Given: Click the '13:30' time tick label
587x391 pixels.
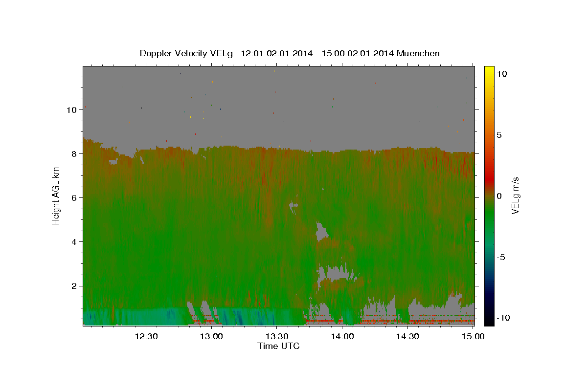Looking at the screenshot, I should (276, 336).
